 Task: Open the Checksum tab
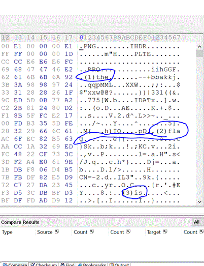click(44, 264)
